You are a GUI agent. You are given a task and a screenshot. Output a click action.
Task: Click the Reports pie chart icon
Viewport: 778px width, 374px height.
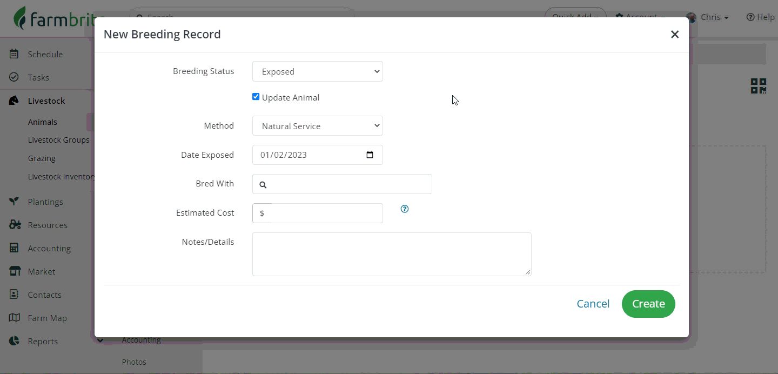pyautogui.click(x=14, y=341)
